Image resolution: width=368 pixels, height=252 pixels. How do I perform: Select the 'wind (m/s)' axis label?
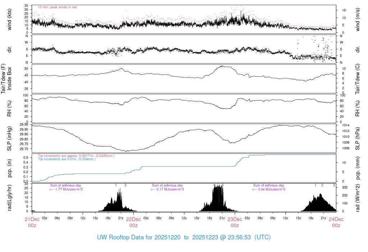click(358, 19)
